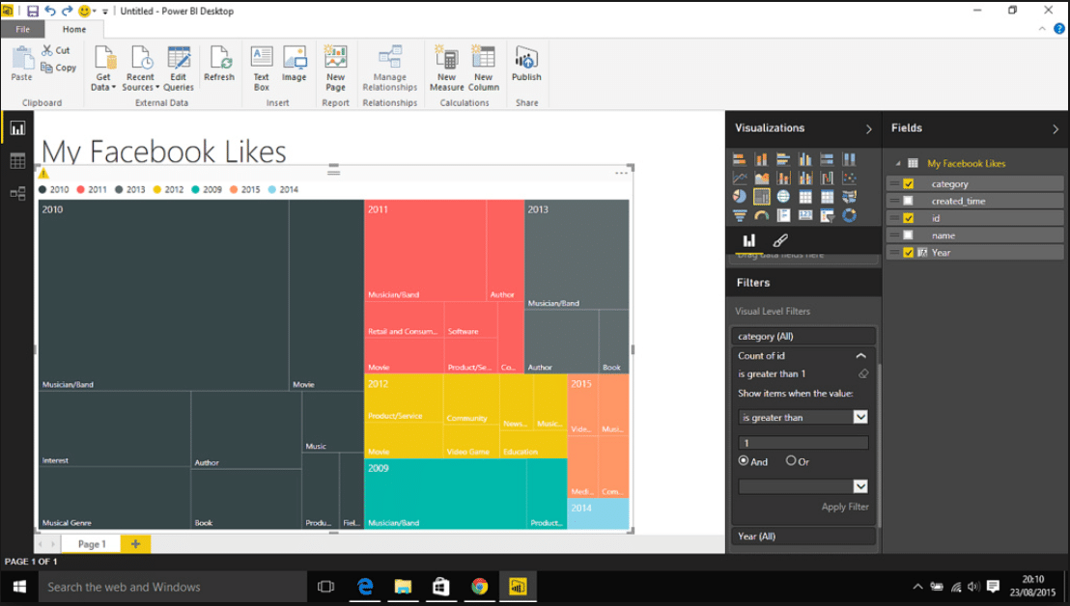This screenshot has height=606, width=1070.
Task: Choose the area chart visualization
Action: tap(762, 178)
